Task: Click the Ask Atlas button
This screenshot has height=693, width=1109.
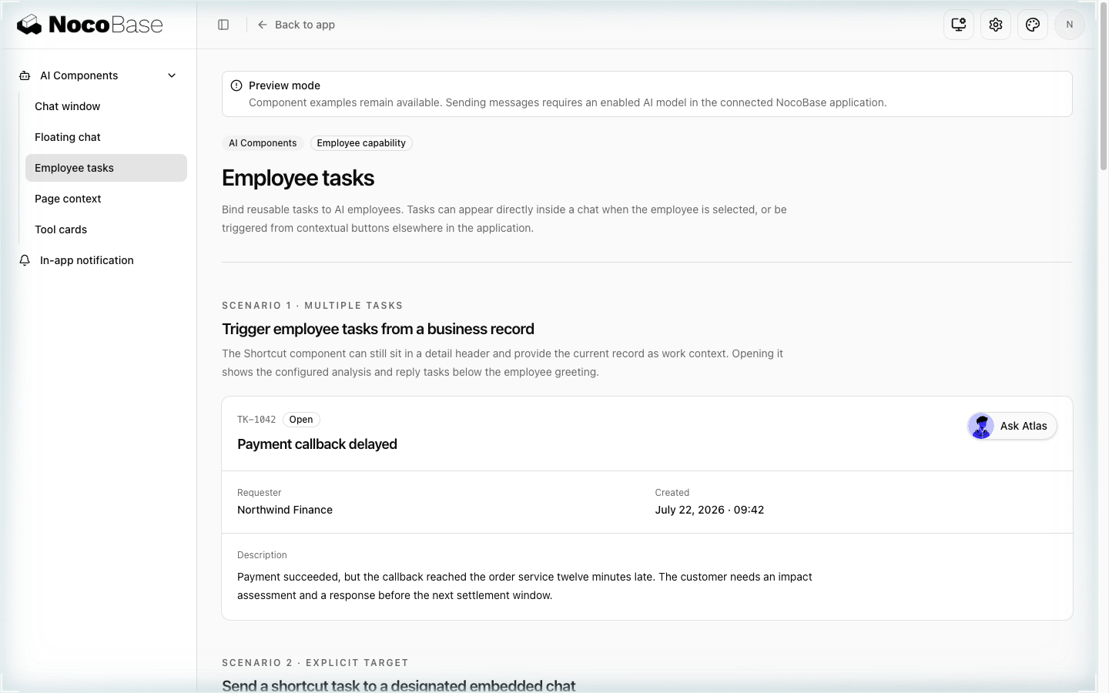Action: coord(1012,426)
